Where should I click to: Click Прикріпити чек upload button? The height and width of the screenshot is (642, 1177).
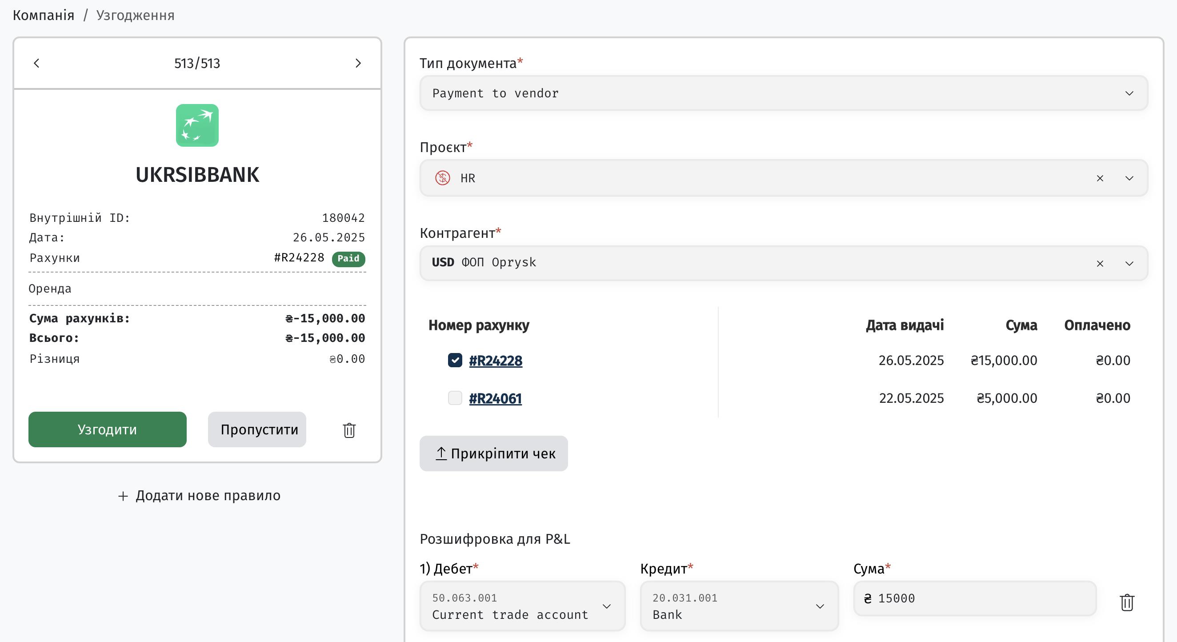click(x=493, y=453)
